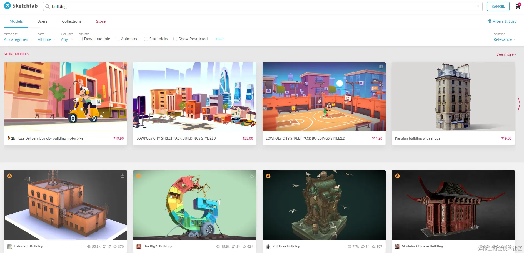
Task: Open the shopping cart
Action: click(518, 6)
